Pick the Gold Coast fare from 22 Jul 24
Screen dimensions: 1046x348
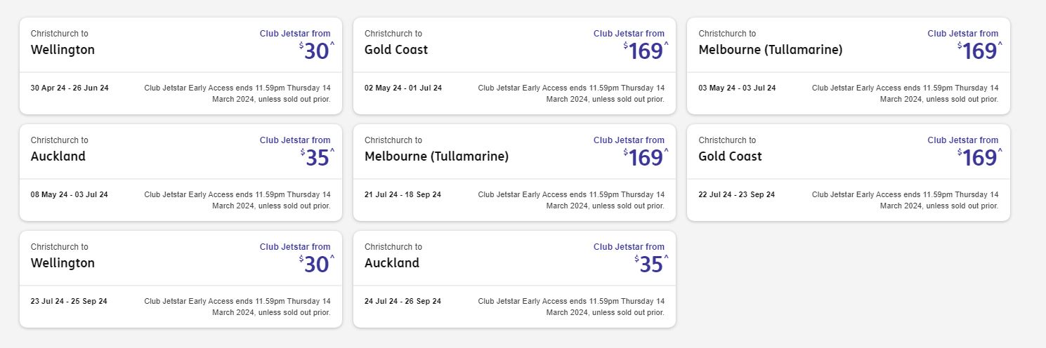[x=730, y=156]
